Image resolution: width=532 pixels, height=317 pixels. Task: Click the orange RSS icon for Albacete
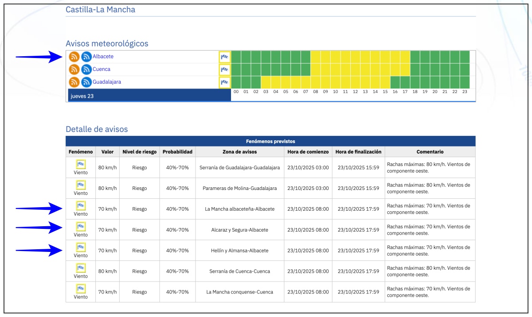coord(74,57)
